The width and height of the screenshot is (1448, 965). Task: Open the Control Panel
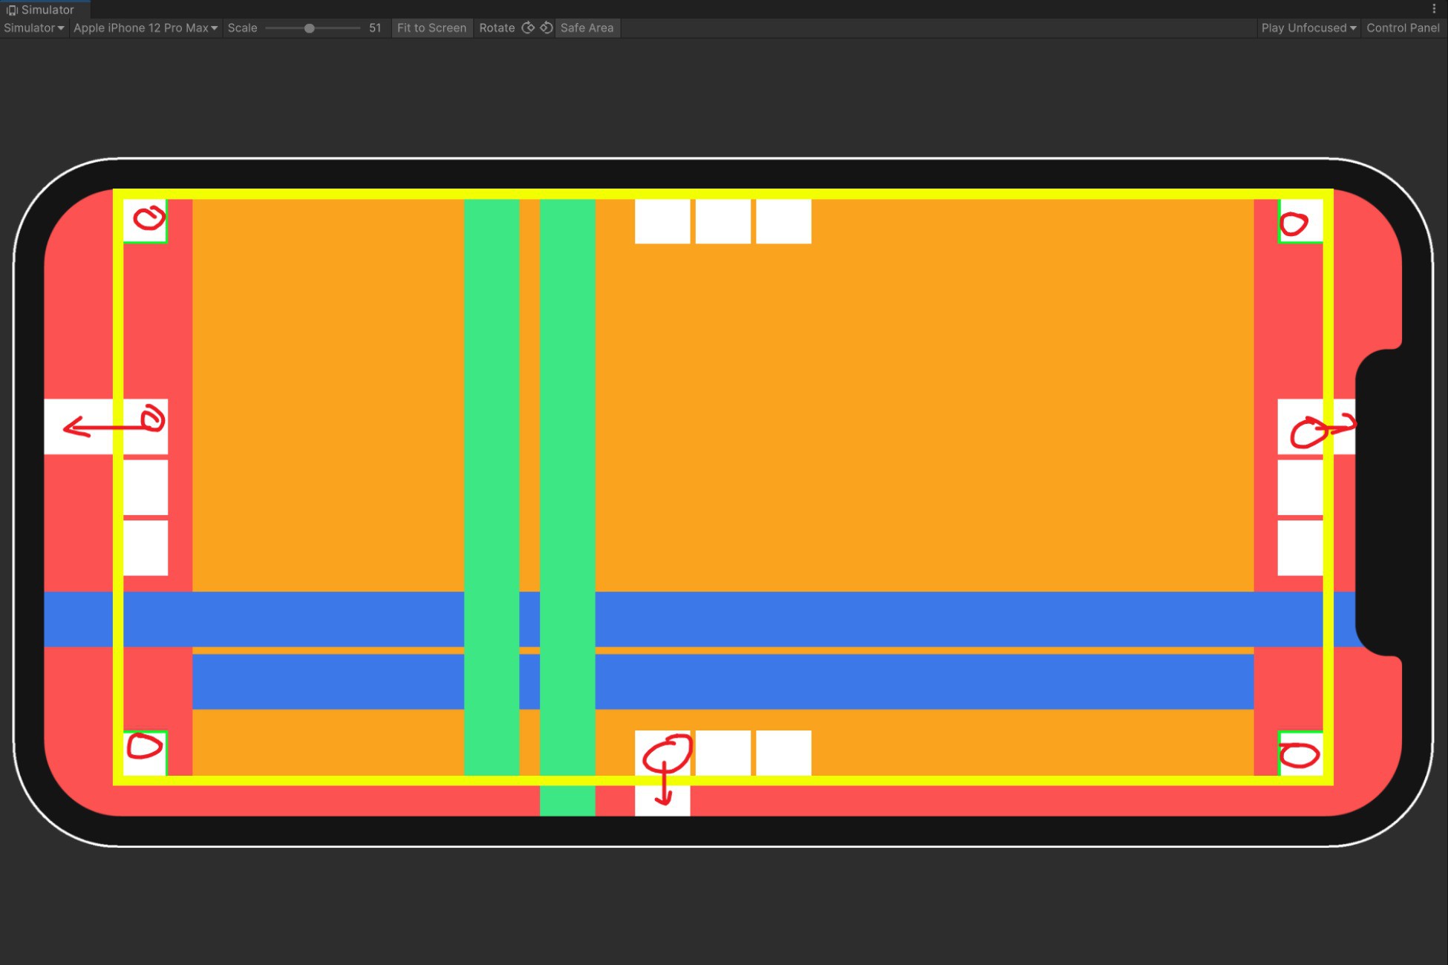coord(1403,27)
